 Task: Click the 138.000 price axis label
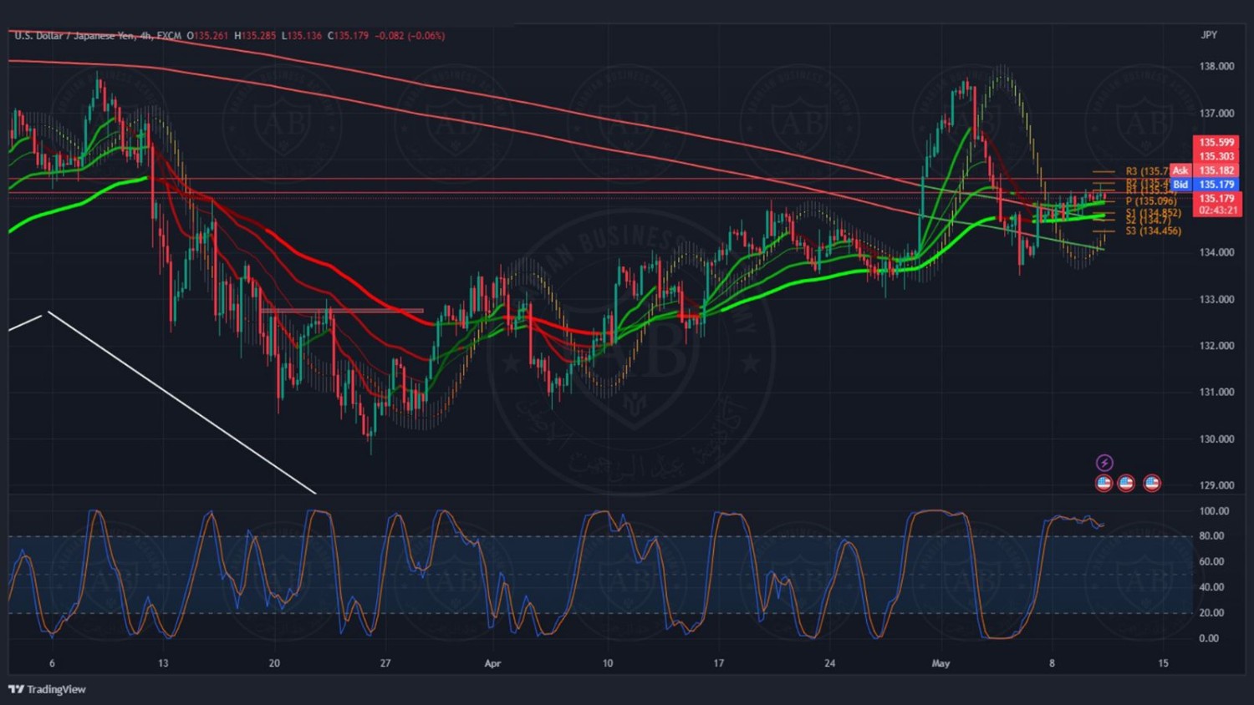coord(1217,67)
